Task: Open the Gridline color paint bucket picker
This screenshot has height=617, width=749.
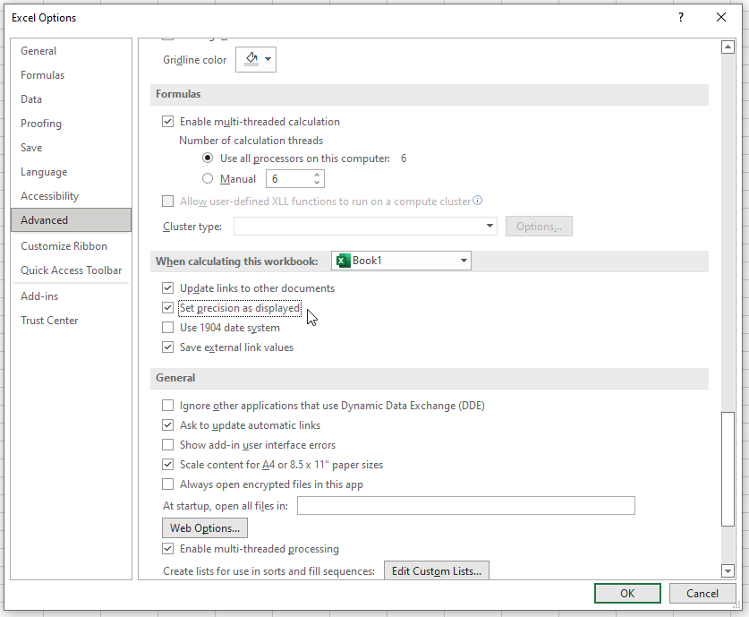Action: [256, 60]
